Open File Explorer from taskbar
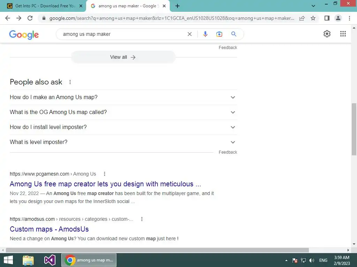The width and height of the screenshot is (357, 267). (28, 260)
